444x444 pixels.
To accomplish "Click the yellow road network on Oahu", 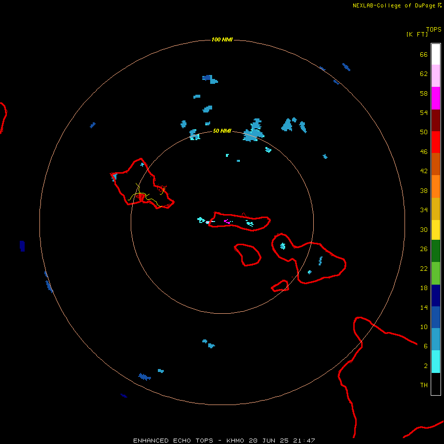I will click(146, 195).
